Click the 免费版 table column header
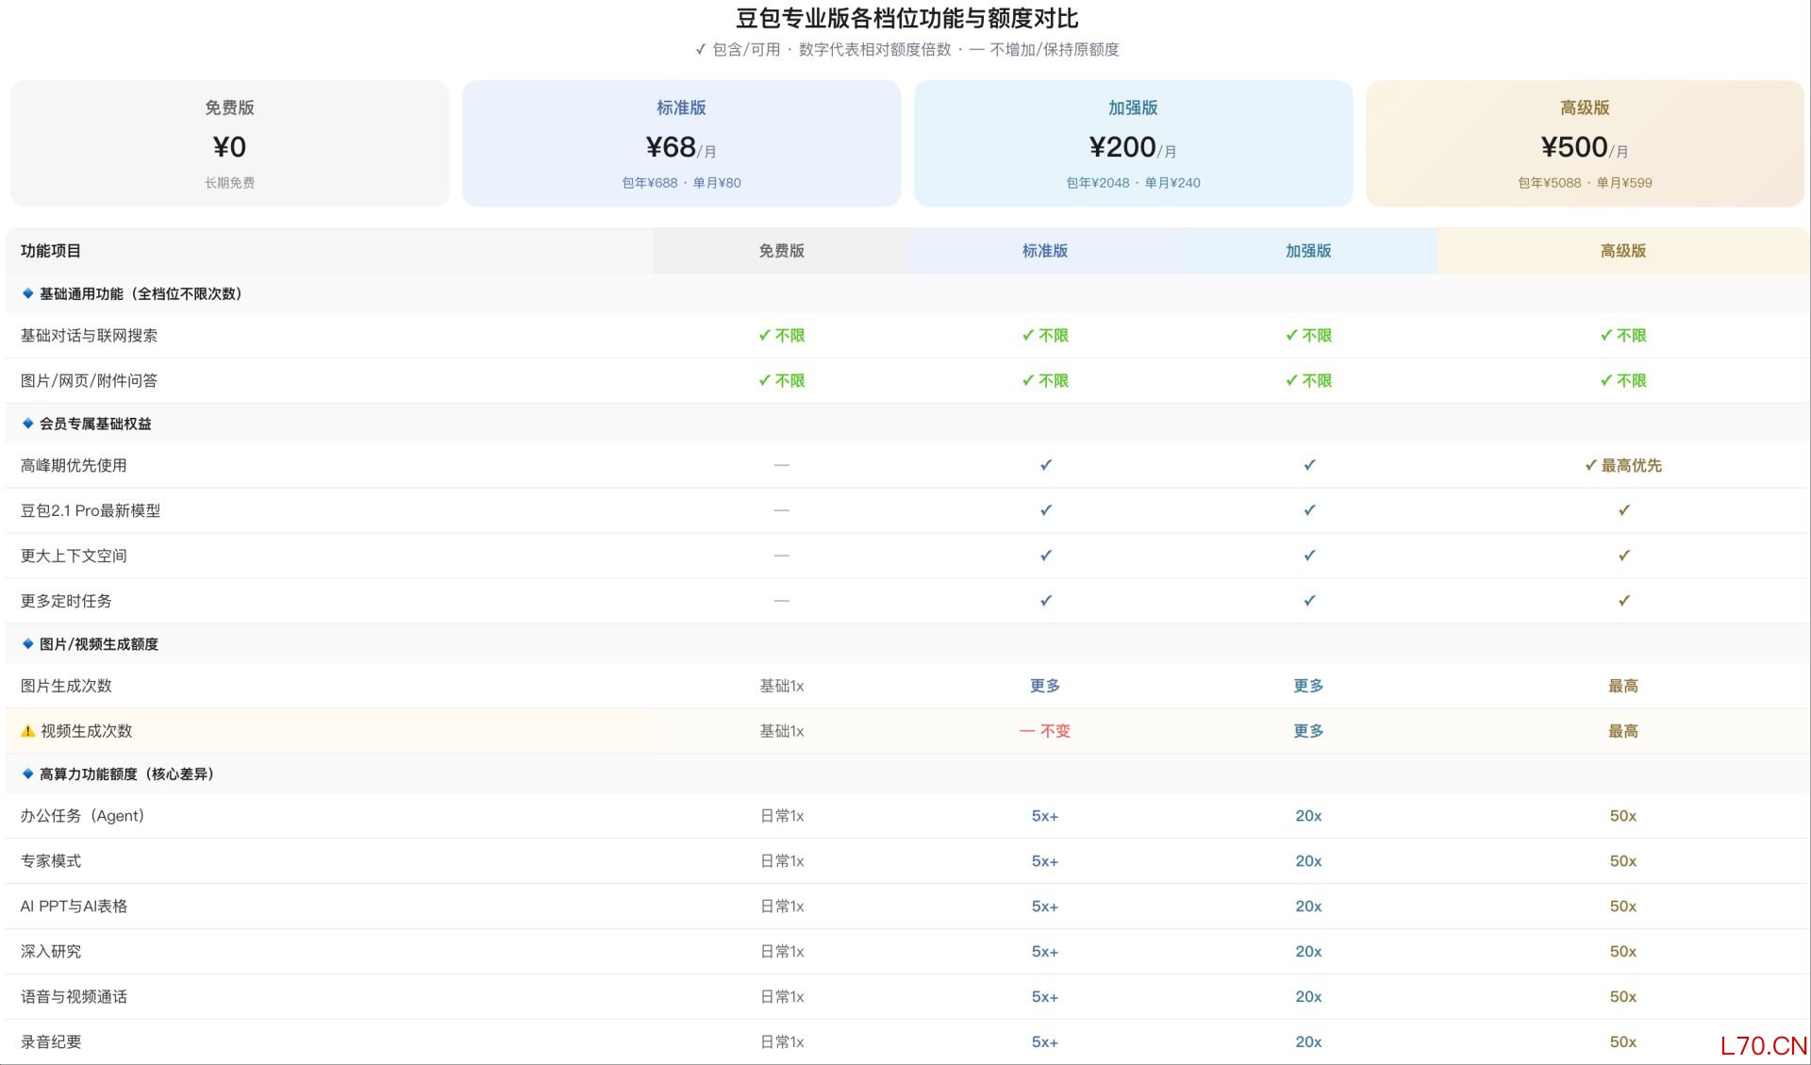This screenshot has height=1065, width=1811. click(x=781, y=251)
